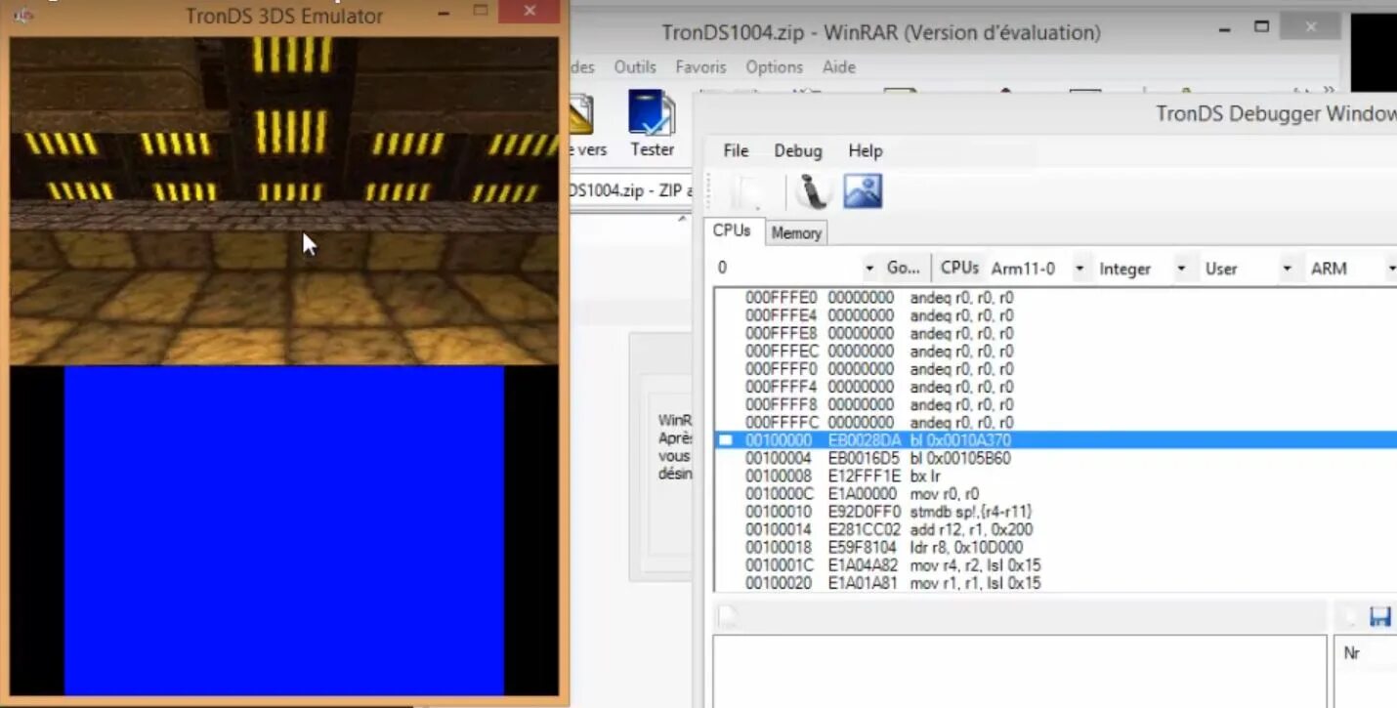Open the File menu in debugger
Screen dimensions: 1397x708
[x=736, y=150]
